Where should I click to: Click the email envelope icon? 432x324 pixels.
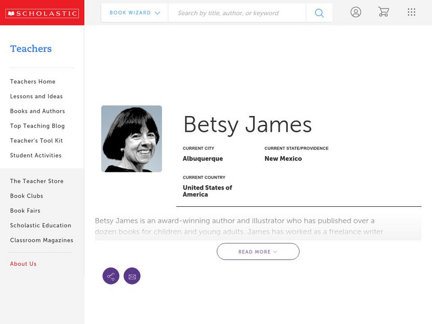(x=132, y=276)
